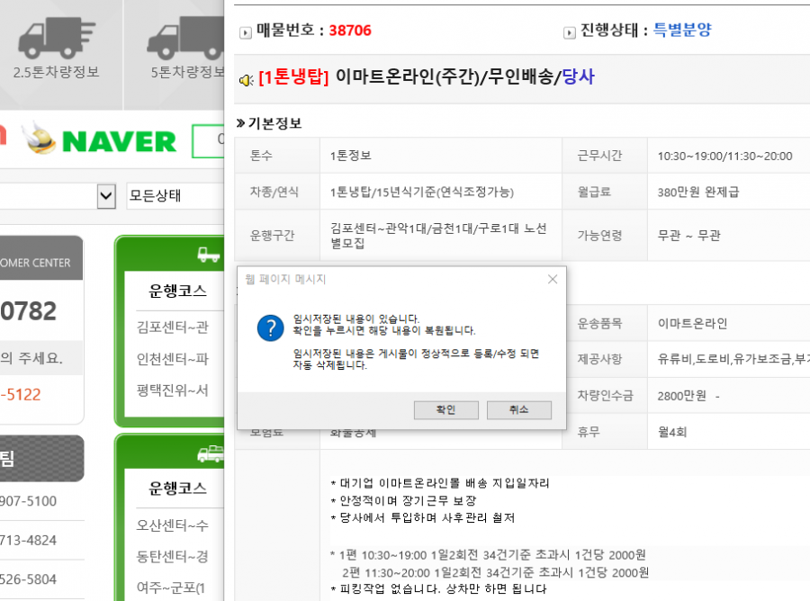810x601 pixels.
Task: Open the 2.5톤차량정보 truck icon
Action: pyautogui.click(x=57, y=38)
